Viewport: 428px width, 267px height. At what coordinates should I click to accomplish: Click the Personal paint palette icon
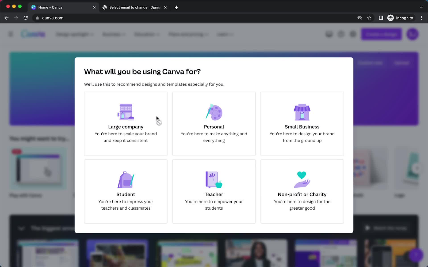coord(213,112)
